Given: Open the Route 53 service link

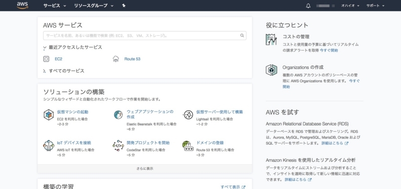Looking at the screenshot, I should 132,59.
